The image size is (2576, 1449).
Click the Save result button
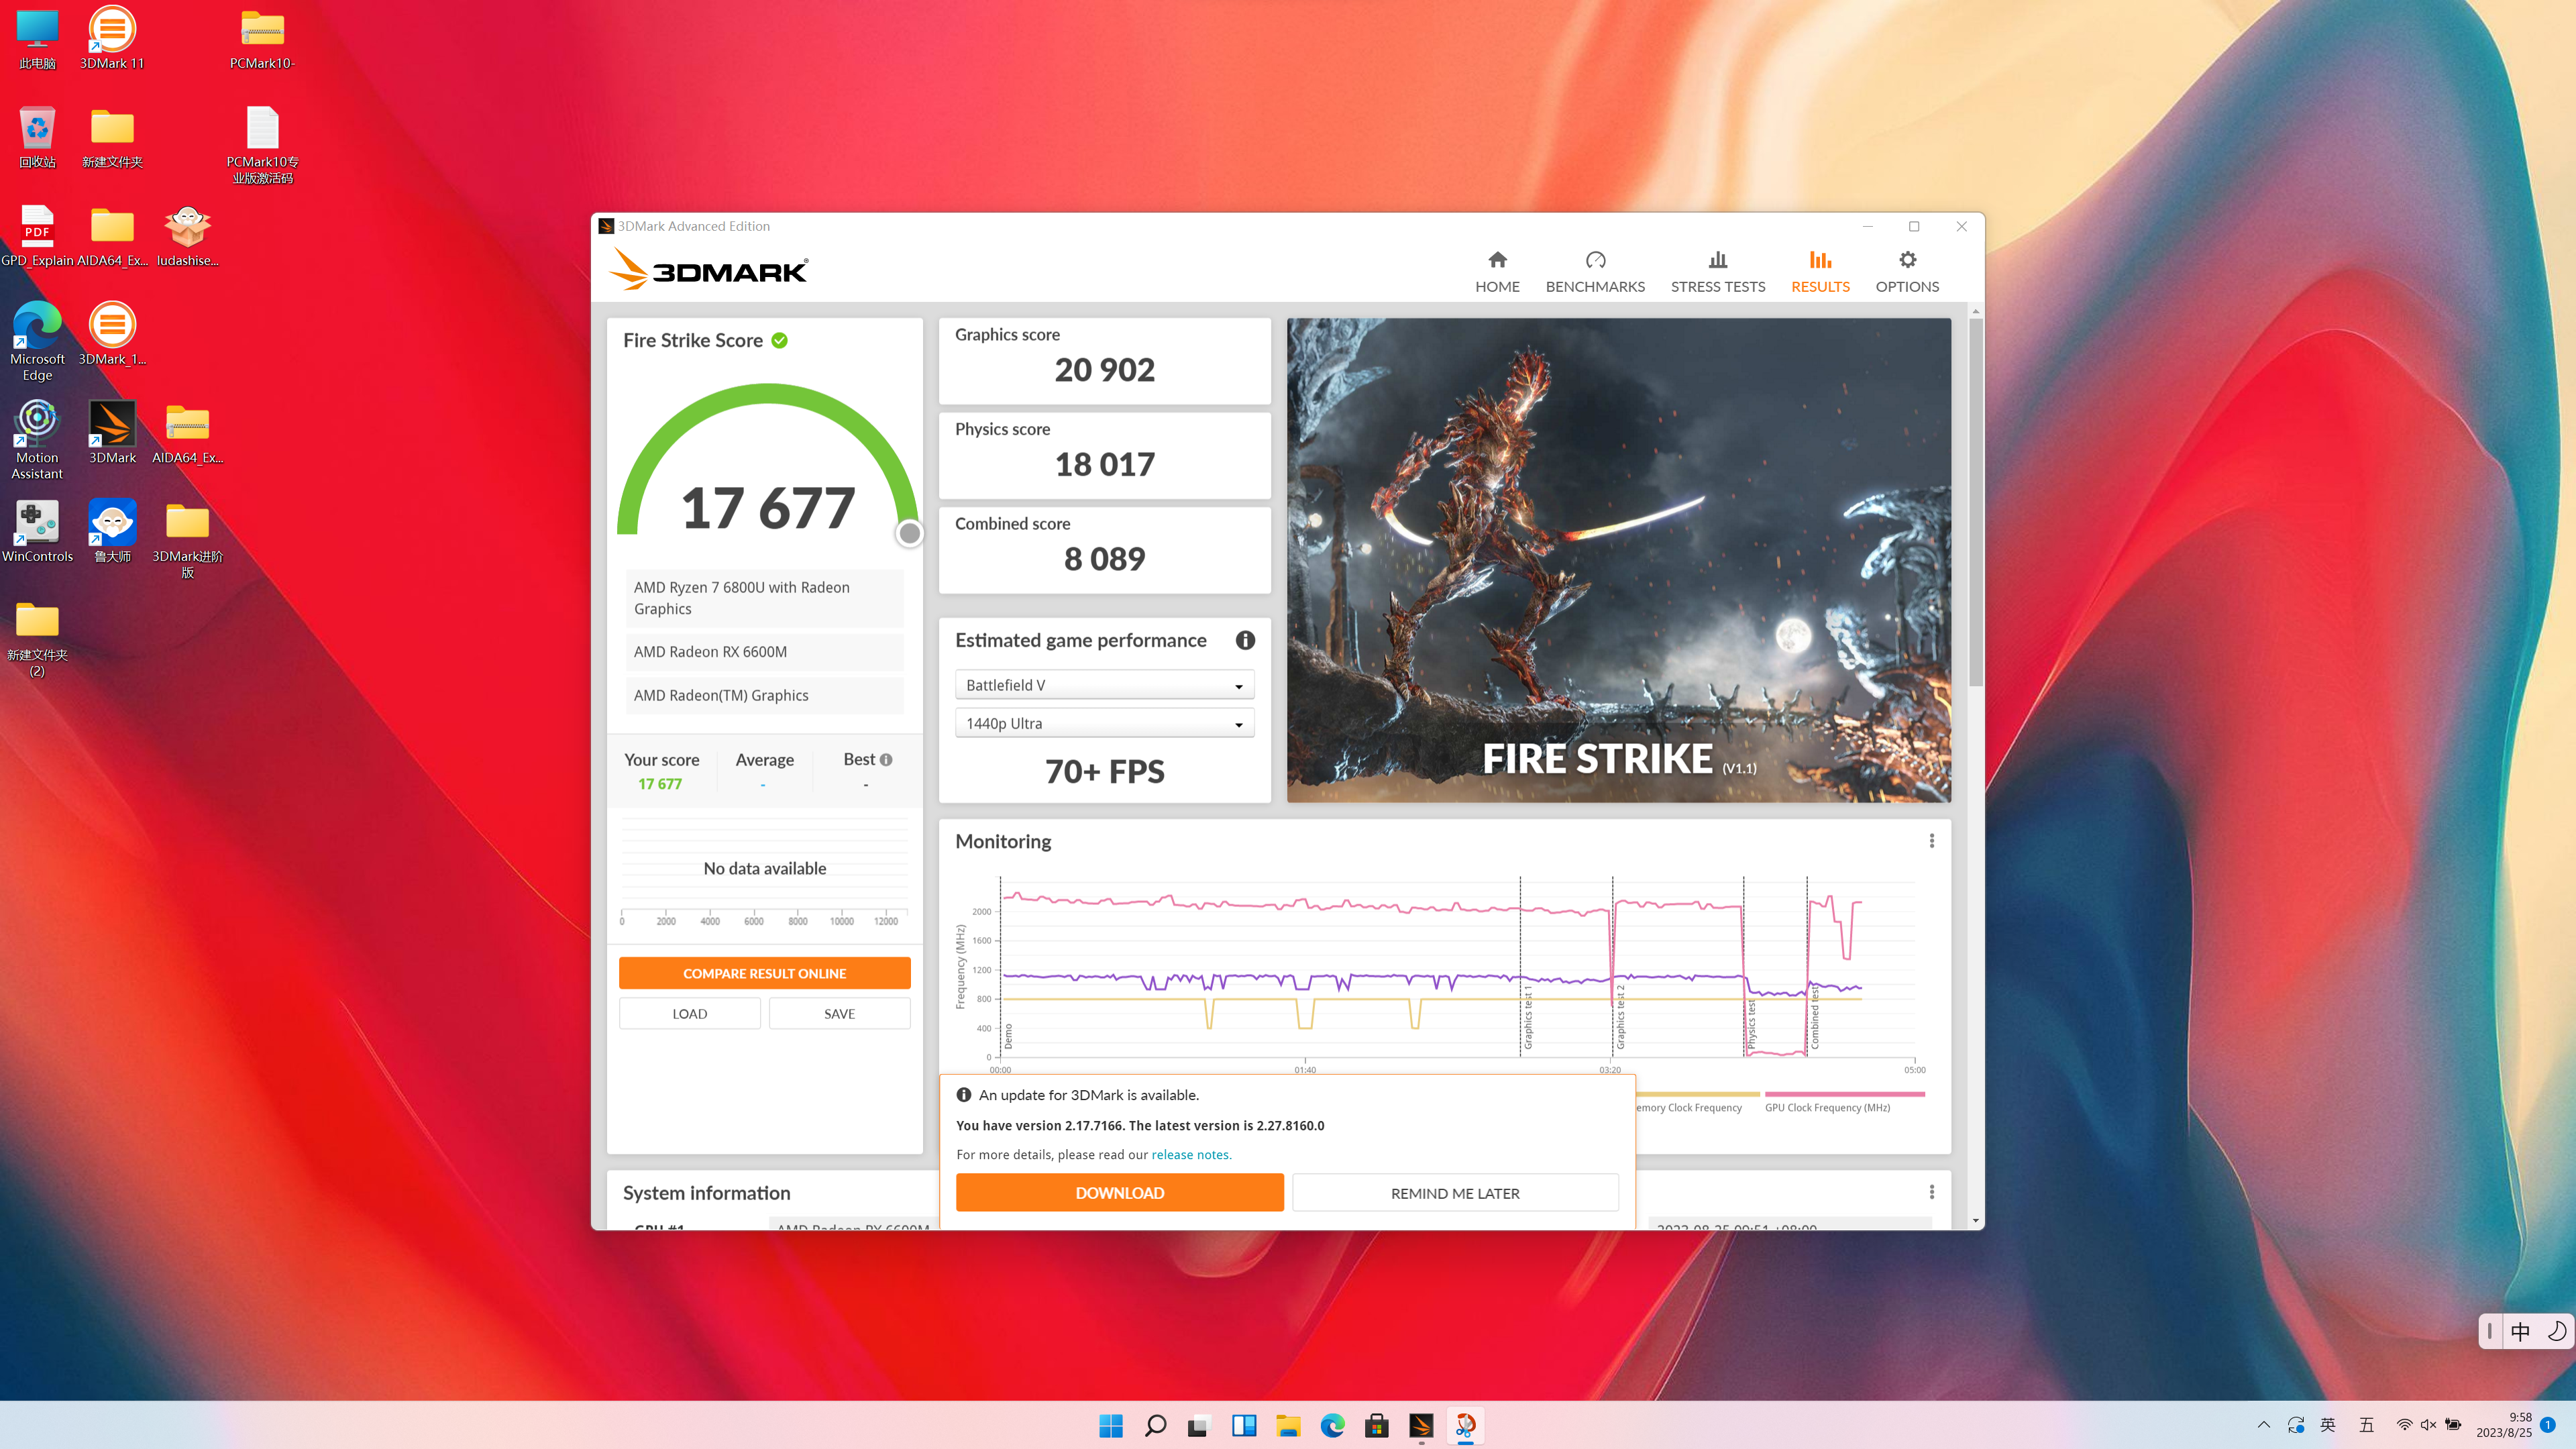click(839, 1013)
